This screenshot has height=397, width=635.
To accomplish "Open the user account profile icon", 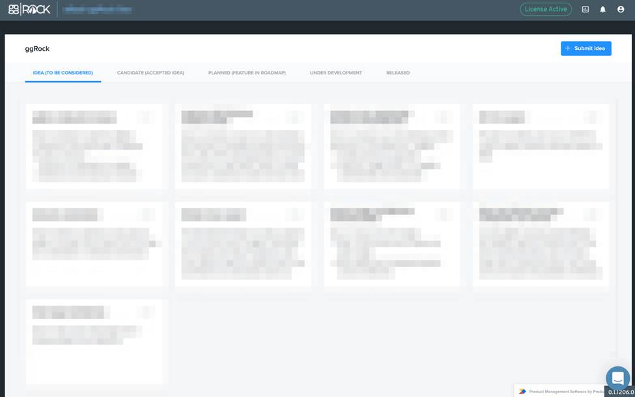I will pos(621,10).
